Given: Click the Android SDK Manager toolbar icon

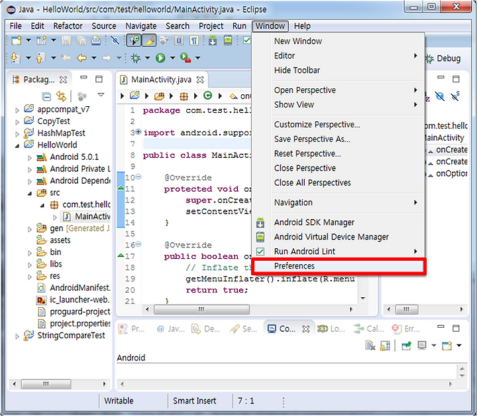Looking at the screenshot, I should (213, 40).
